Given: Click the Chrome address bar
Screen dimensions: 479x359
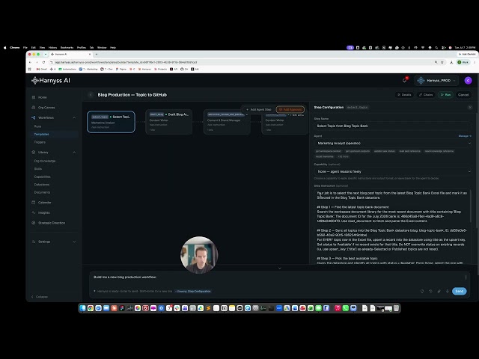Looking at the screenshot, I should coord(242,62).
